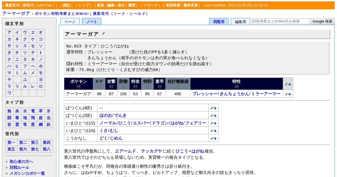Sort stats table by 特攻 column icon
The image size is (337, 177).
(135, 87)
